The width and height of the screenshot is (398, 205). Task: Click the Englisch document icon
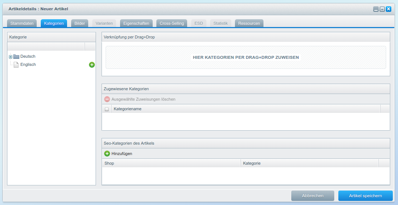pyautogui.click(x=16, y=65)
